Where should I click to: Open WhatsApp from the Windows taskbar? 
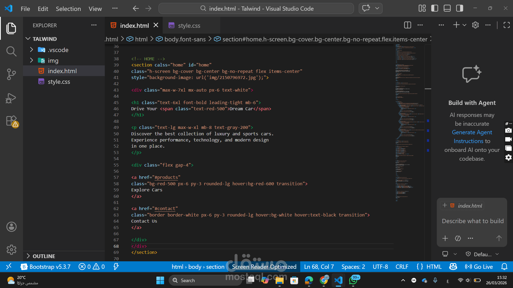tap(353, 280)
